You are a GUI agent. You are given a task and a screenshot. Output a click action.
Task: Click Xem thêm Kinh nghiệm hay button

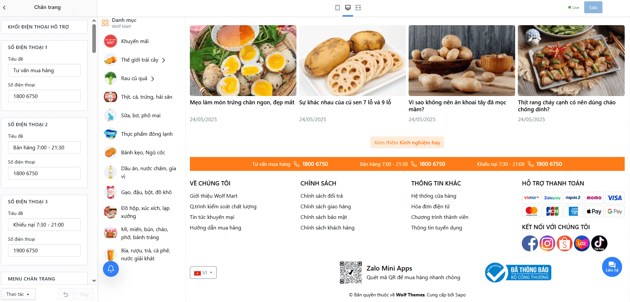(x=407, y=143)
